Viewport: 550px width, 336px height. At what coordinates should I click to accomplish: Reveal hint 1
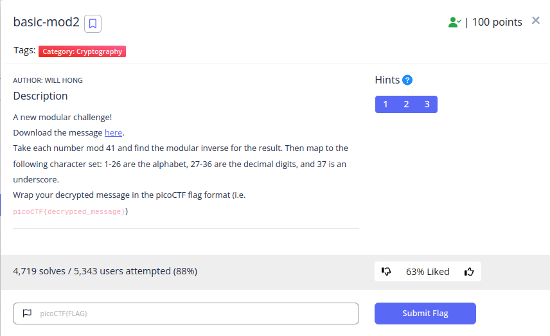tap(386, 104)
